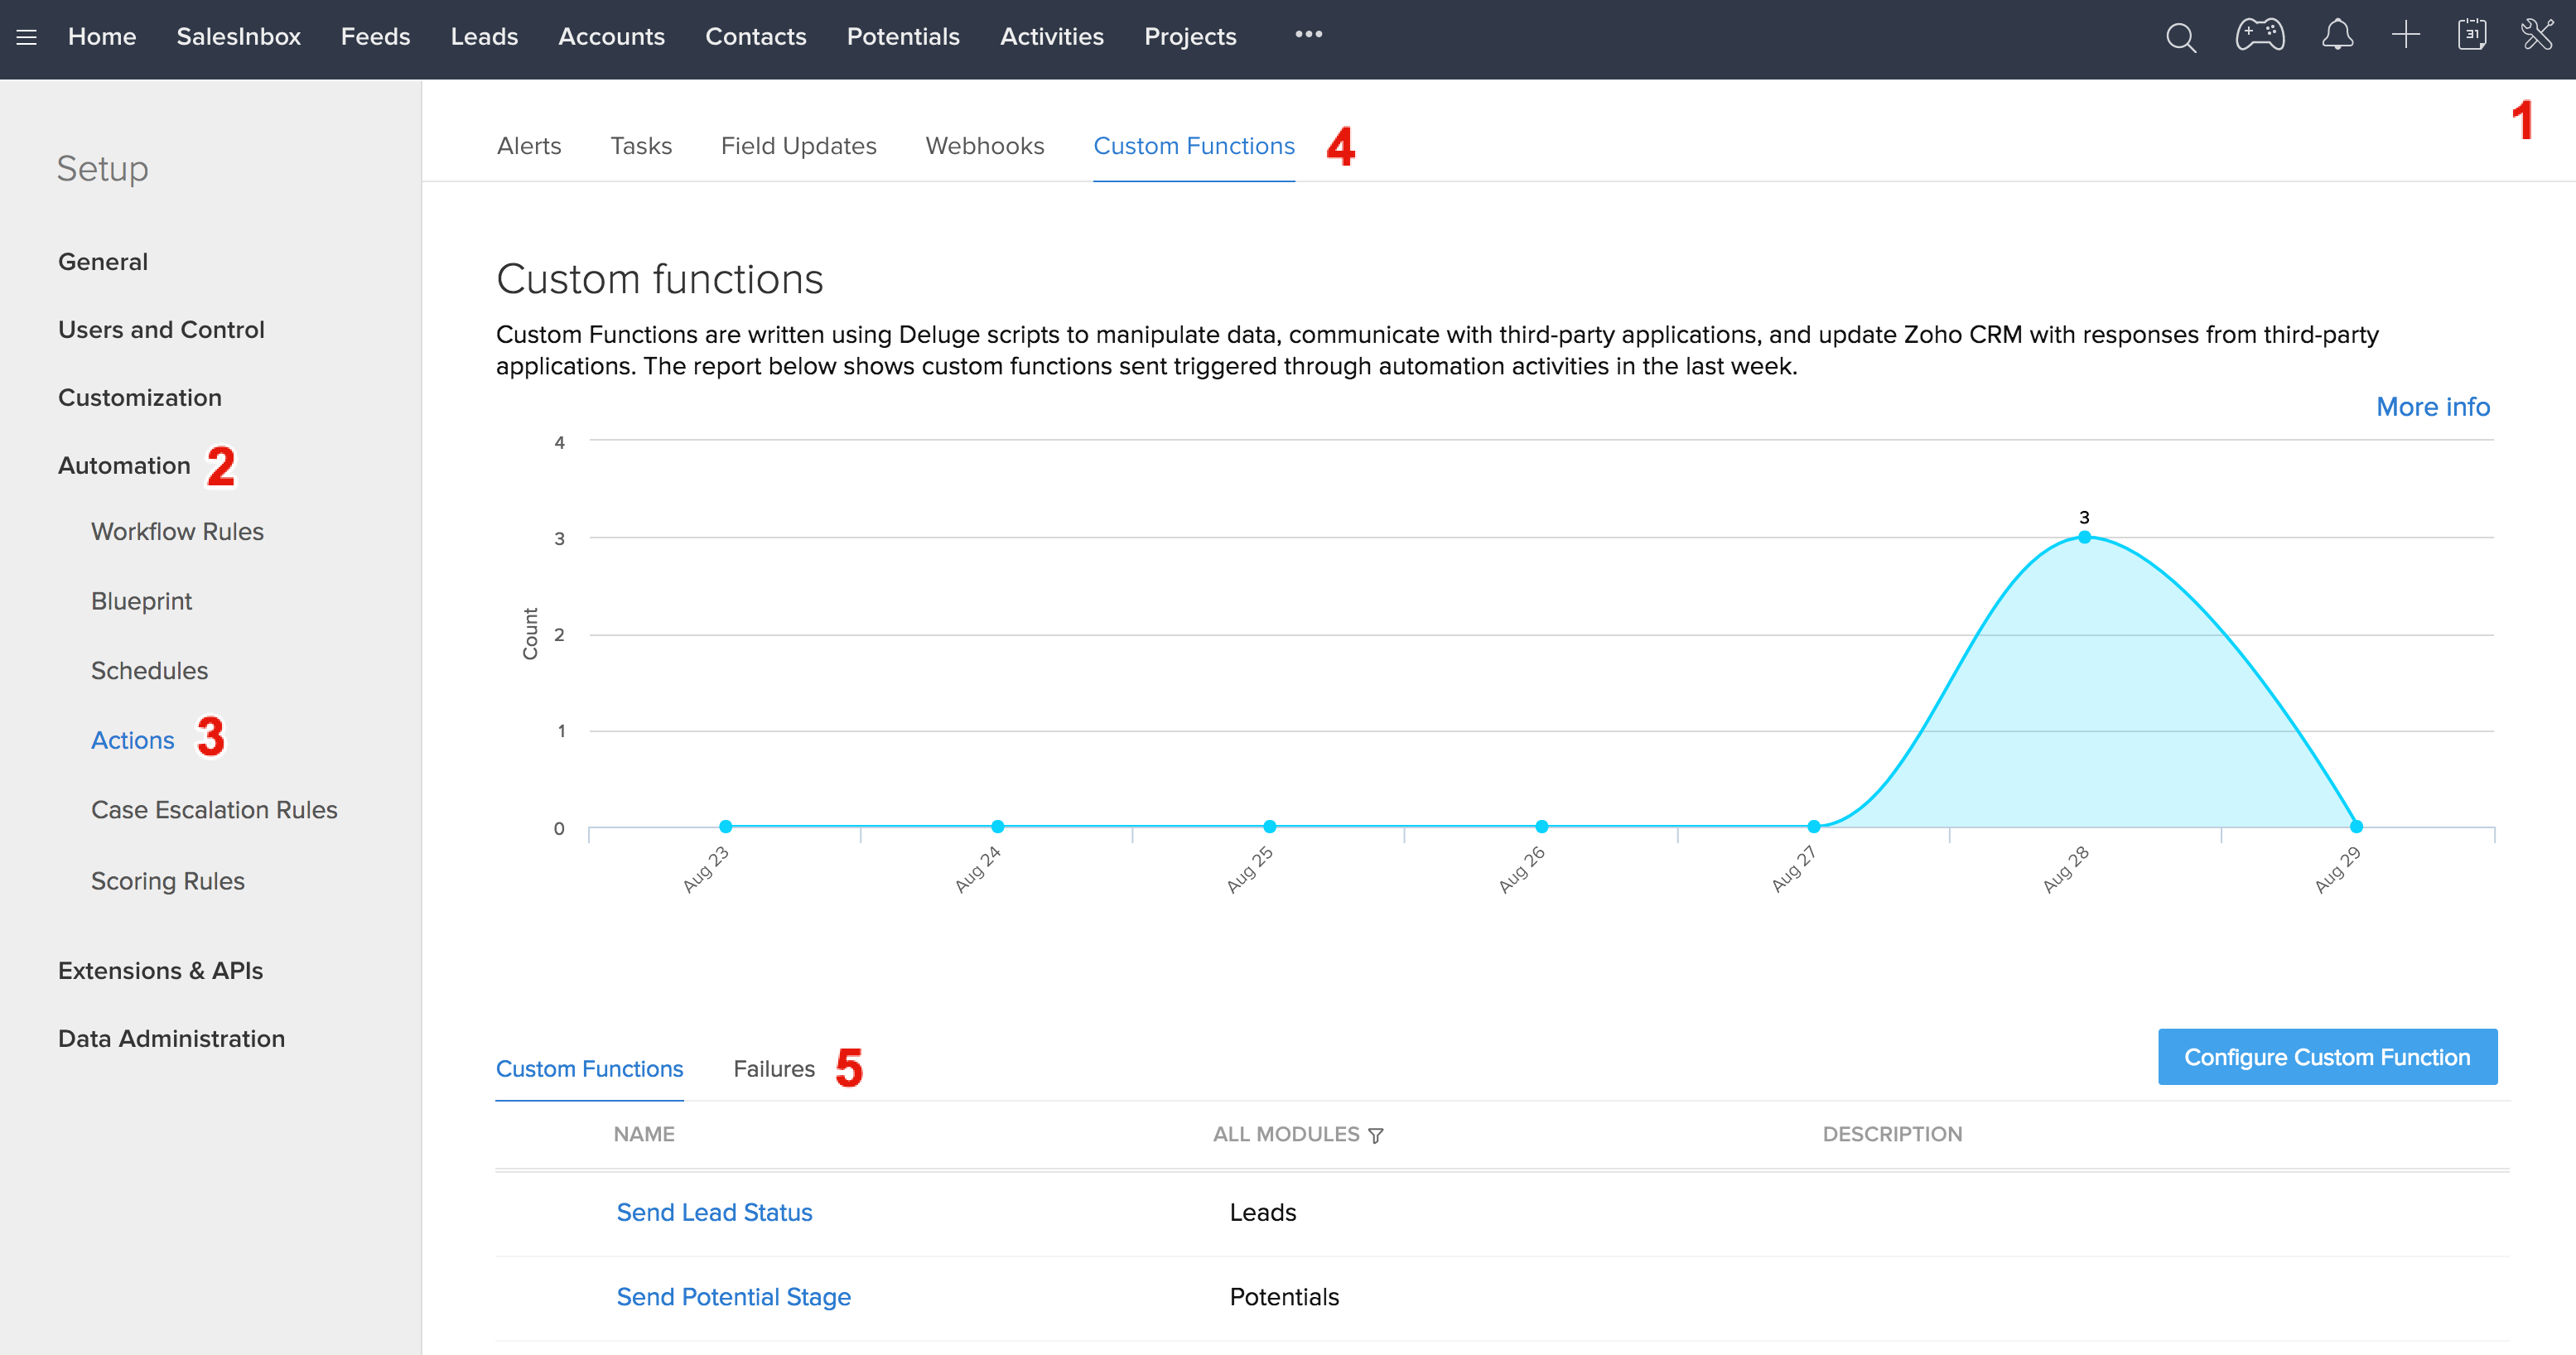This screenshot has width=2576, height=1355.
Task: Open the Feeds module
Action: tap(375, 37)
